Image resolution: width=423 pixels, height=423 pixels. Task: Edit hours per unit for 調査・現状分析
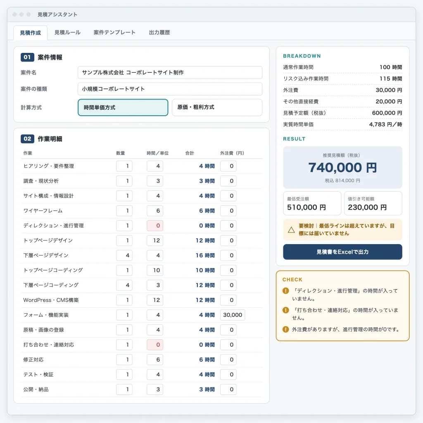(155, 181)
